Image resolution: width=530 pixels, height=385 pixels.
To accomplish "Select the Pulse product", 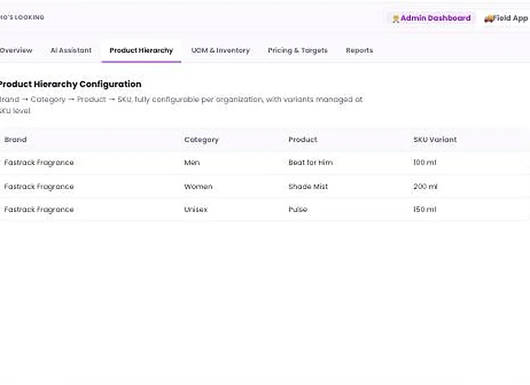I will (298, 209).
